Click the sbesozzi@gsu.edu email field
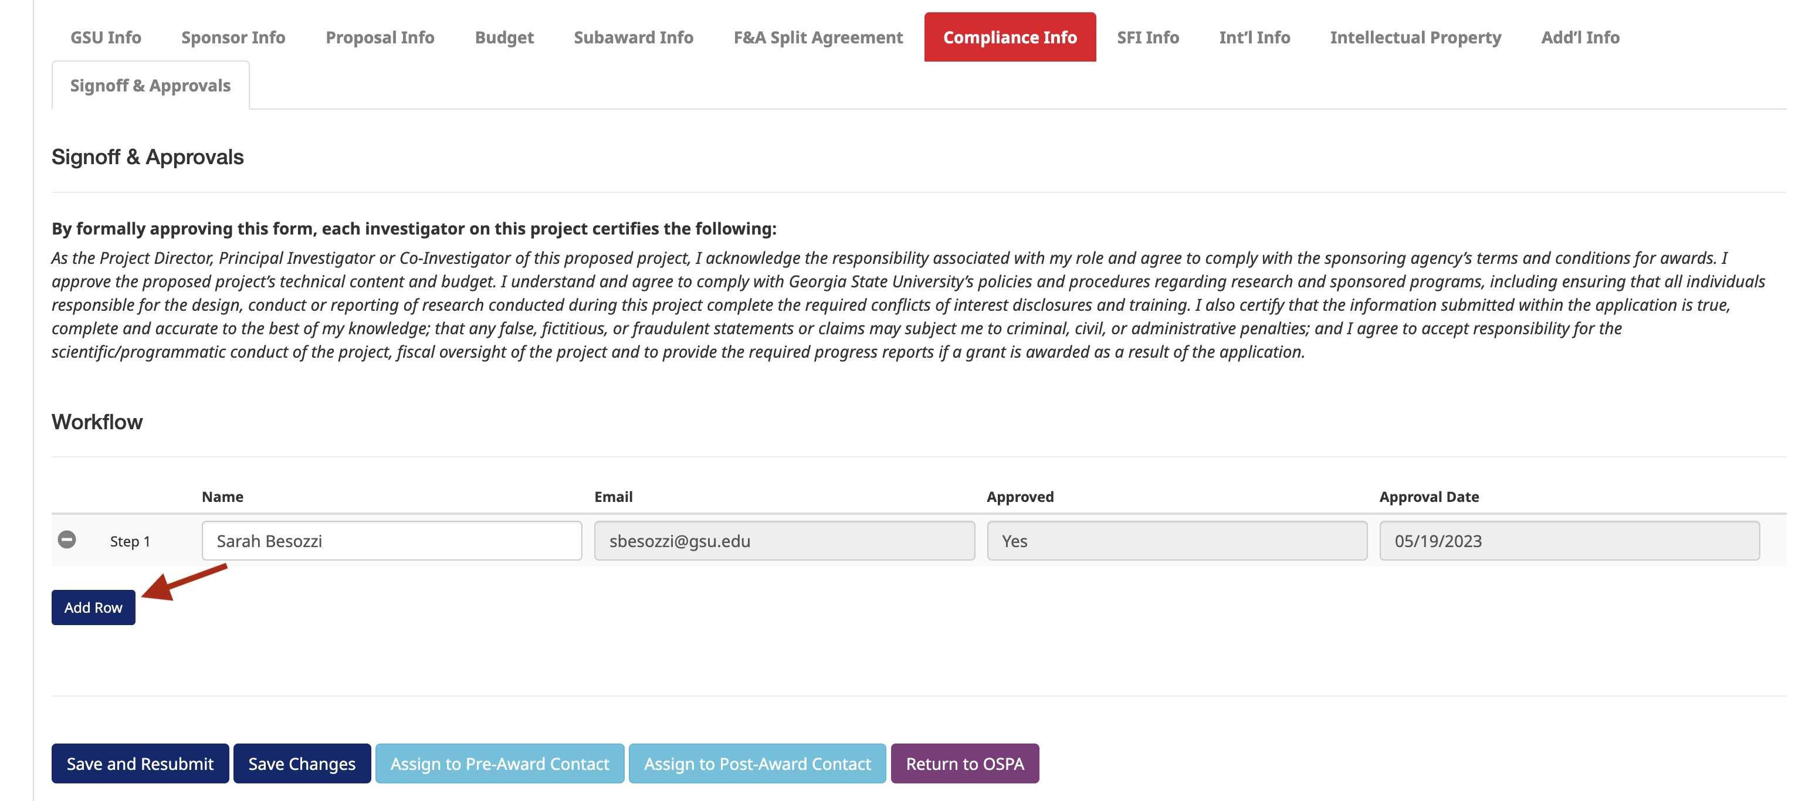Screen dimensions: 1795x801 tap(785, 541)
